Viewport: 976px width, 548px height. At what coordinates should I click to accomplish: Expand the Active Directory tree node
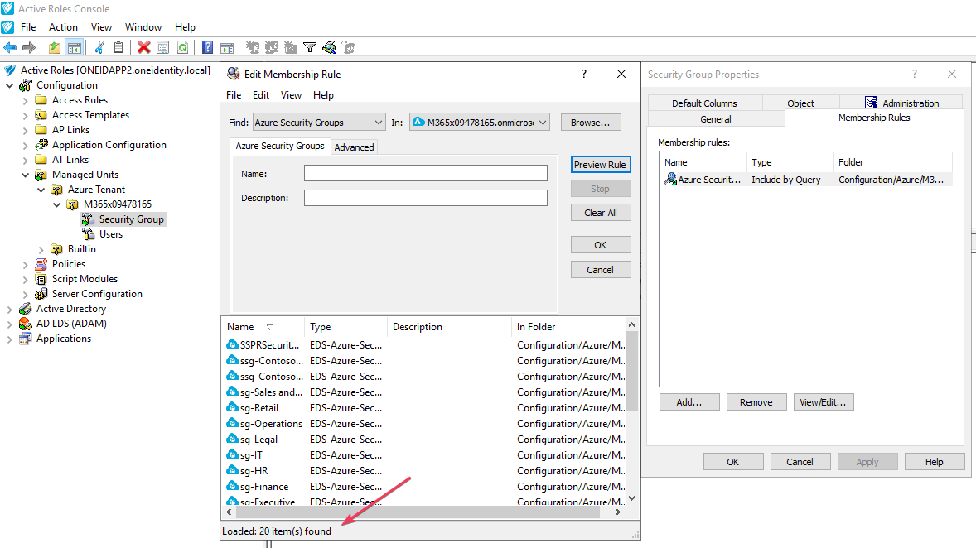click(x=10, y=309)
